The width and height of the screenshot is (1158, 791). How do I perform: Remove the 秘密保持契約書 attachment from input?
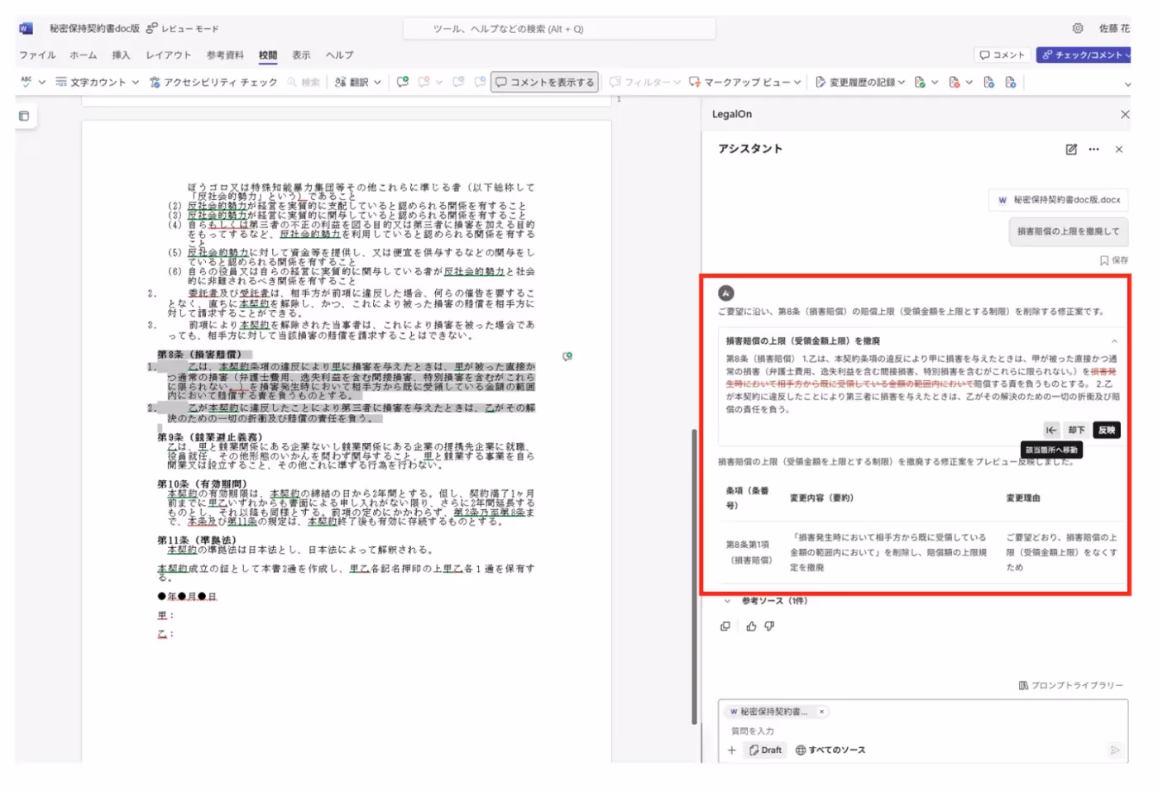(821, 712)
